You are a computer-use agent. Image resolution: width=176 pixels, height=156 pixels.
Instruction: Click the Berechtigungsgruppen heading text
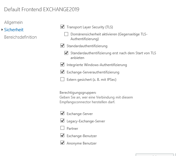click(78, 93)
